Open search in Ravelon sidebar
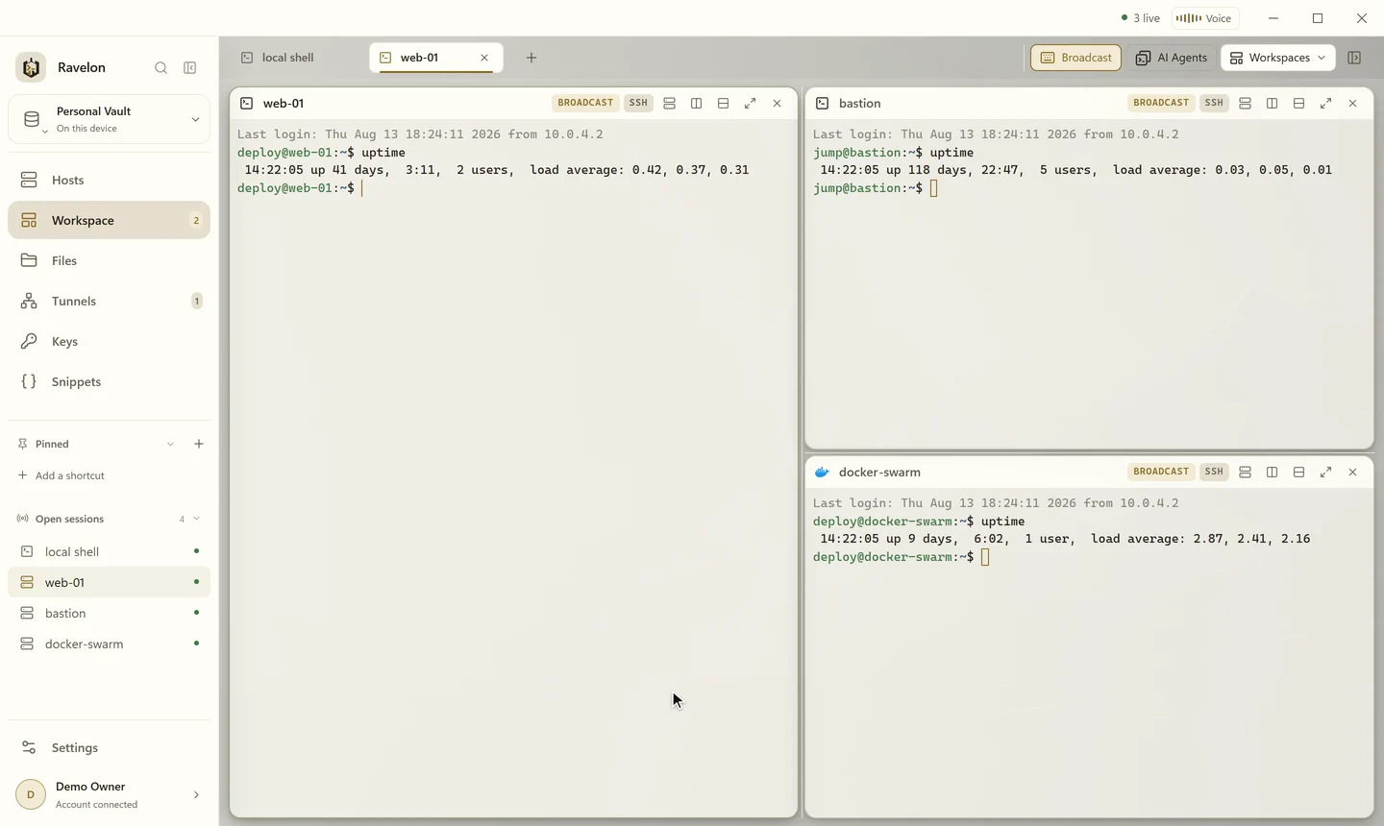The image size is (1384, 826). click(x=161, y=68)
